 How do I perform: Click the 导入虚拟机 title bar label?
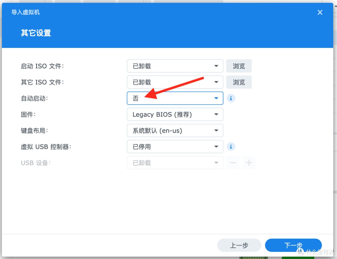click(x=25, y=12)
